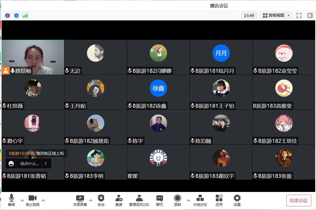Screen dimensions: 316x210
Task: Toggle the 静音 microphone mute button
Action: 12,201
